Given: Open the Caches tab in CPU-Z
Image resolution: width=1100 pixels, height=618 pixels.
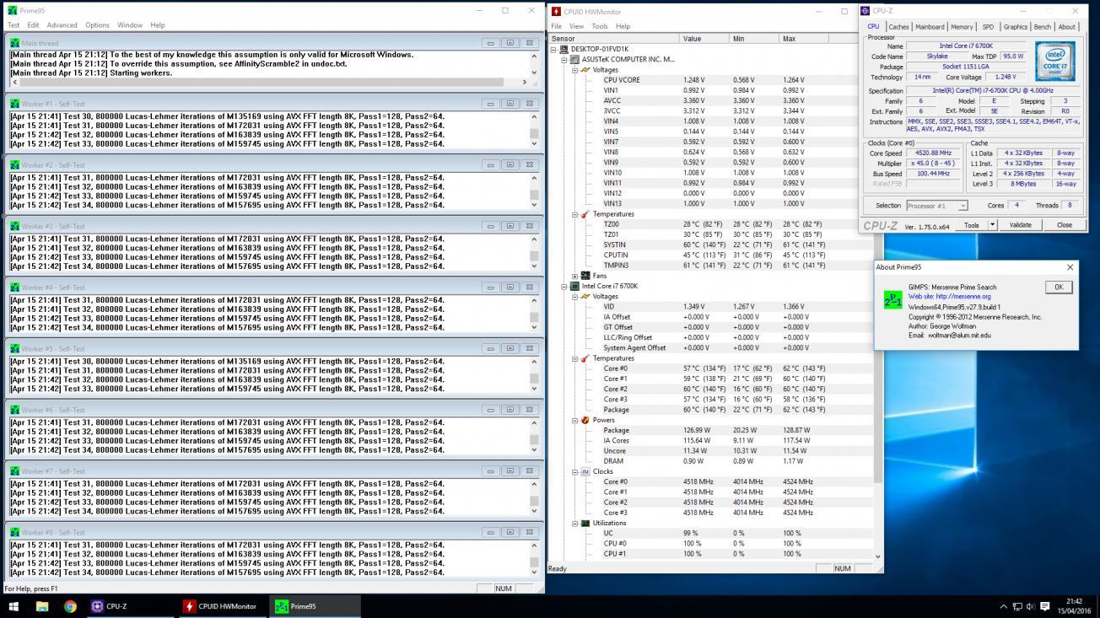Looking at the screenshot, I should (898, 27).
